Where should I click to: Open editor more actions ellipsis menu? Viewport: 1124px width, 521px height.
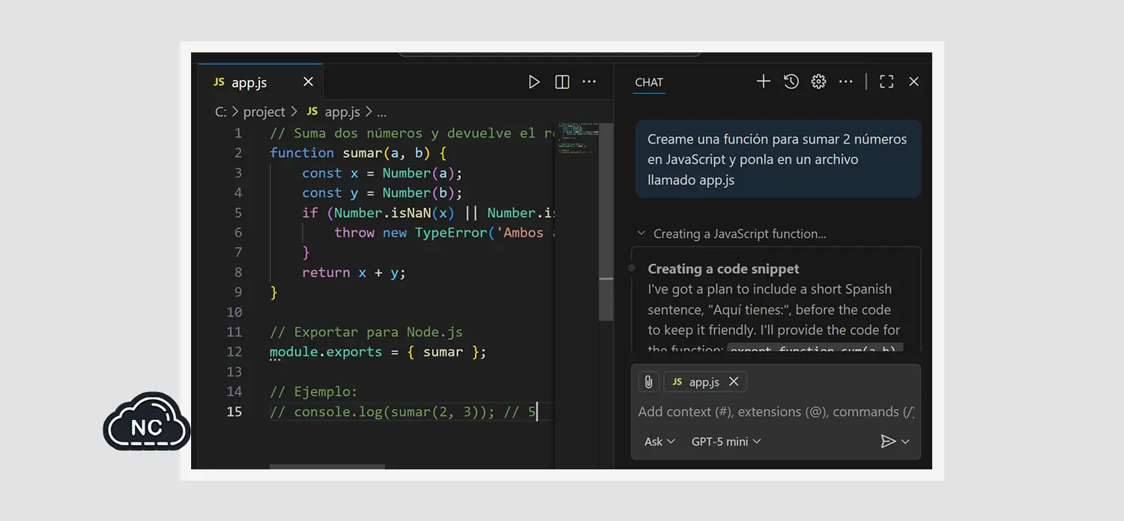[x=590, y=82]
